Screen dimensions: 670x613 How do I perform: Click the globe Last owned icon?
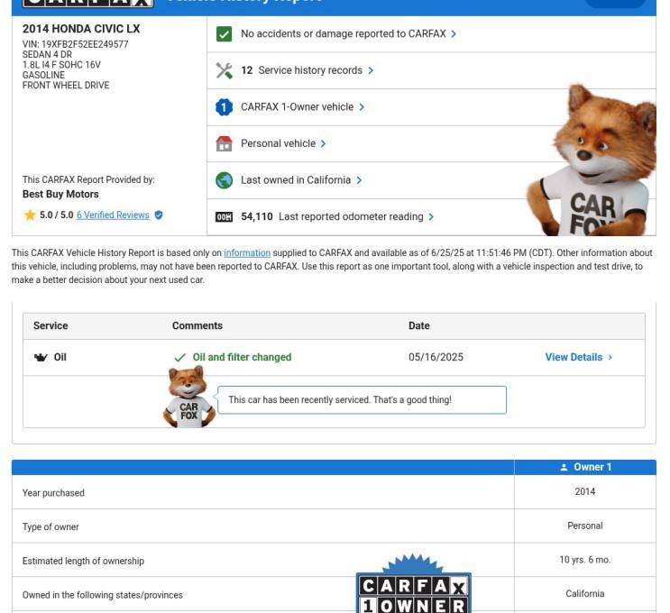click(224, 180)
